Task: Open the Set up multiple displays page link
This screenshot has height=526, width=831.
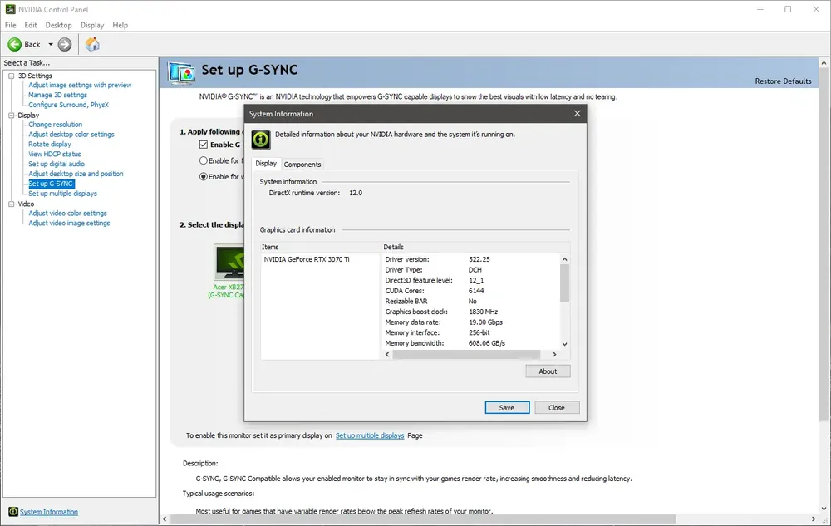Action: point(370,435)
